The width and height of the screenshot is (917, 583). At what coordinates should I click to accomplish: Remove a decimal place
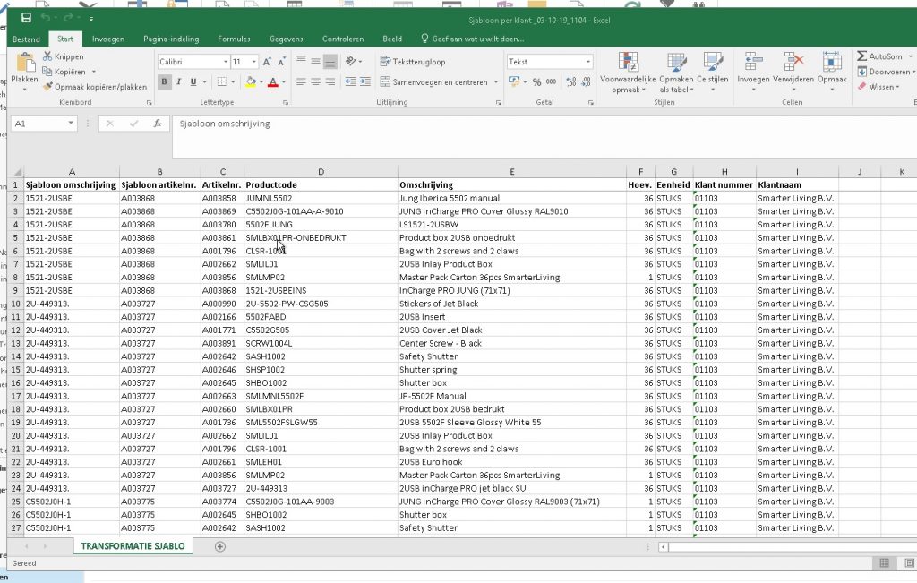pyautogui.click(x=586, y=81)
